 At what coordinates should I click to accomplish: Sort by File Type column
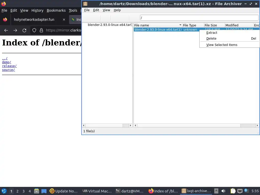click(x=193, y=25)
